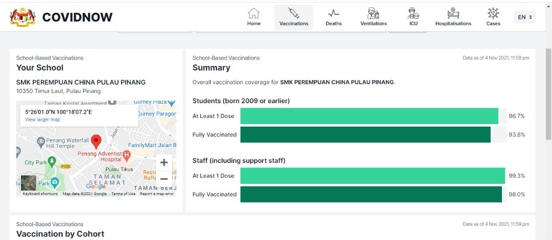
Task: Click the red school location map pin
Action: [x=96, y=141]
